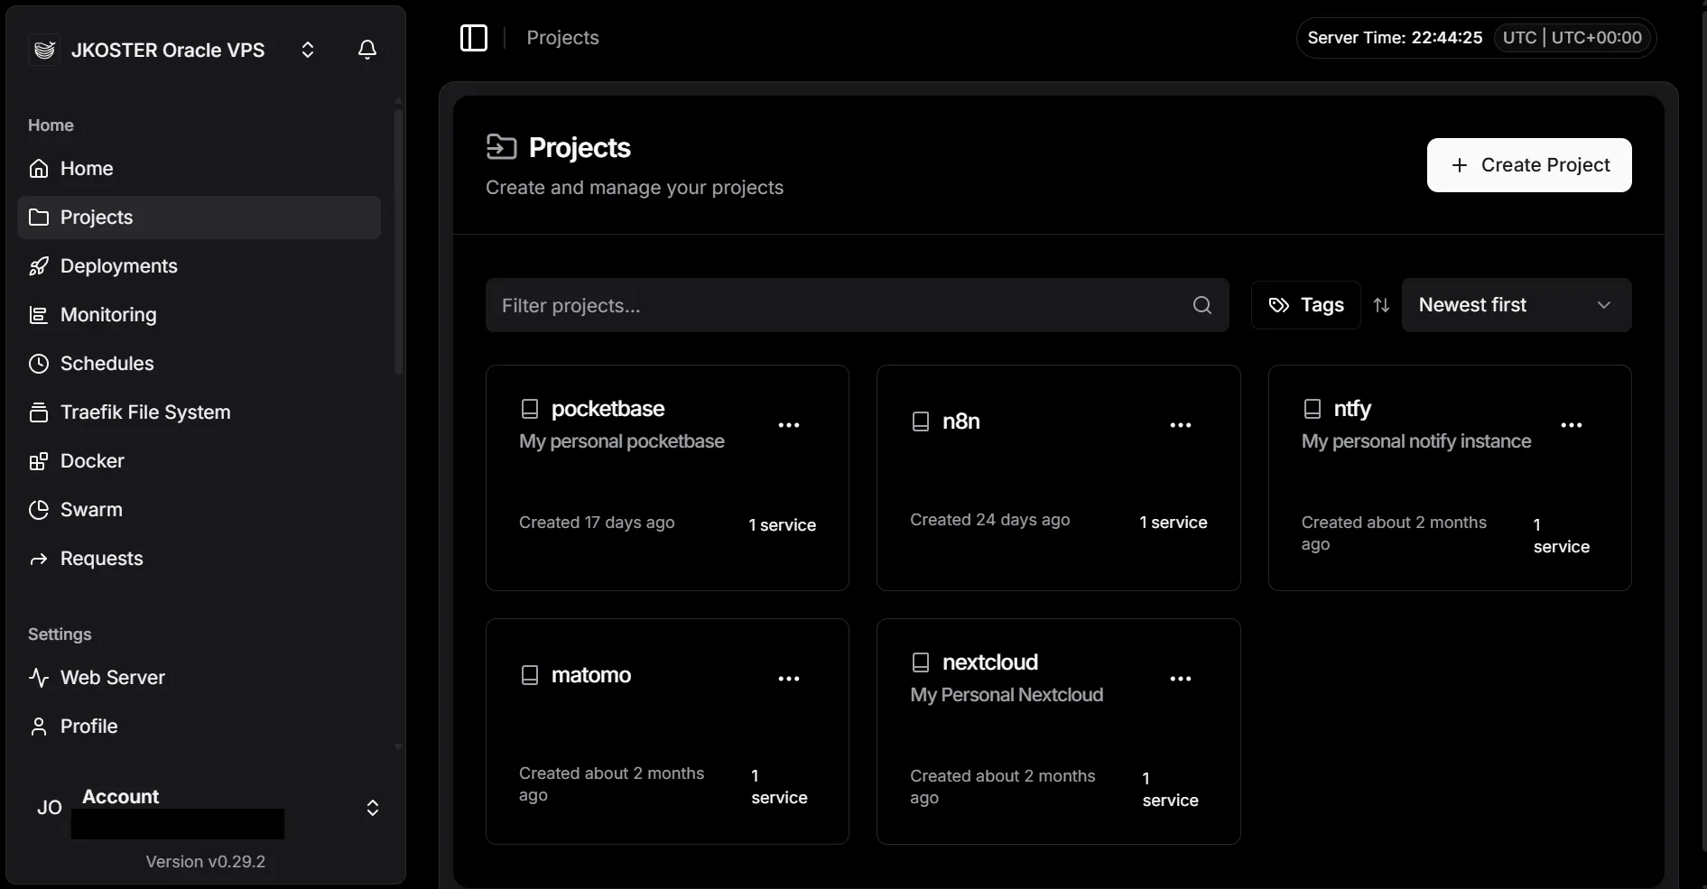
Task: Click the Filter projects search field
Action: coord(857,305)
